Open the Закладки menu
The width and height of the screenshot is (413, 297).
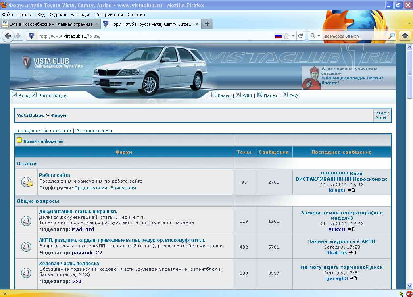[x=80, y=15]
